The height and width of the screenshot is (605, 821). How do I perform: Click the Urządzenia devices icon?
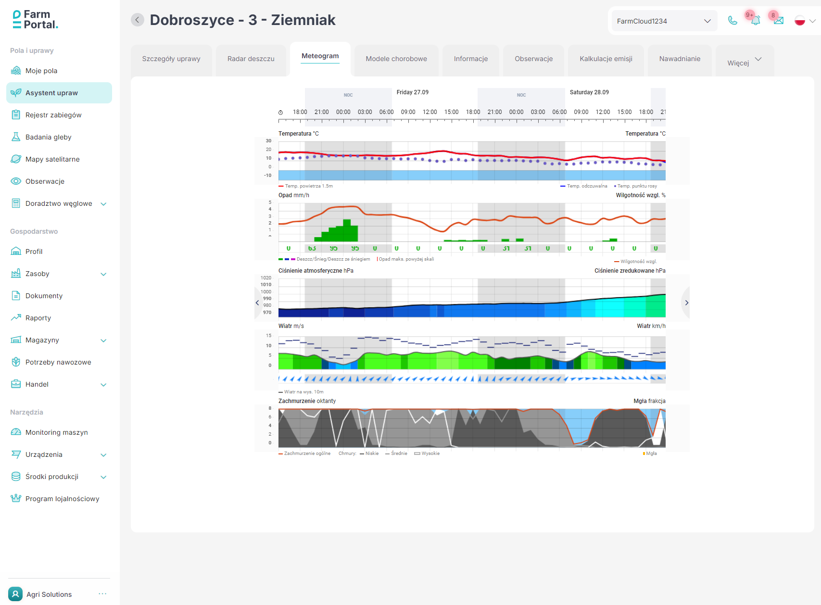[x=16, y=454]
